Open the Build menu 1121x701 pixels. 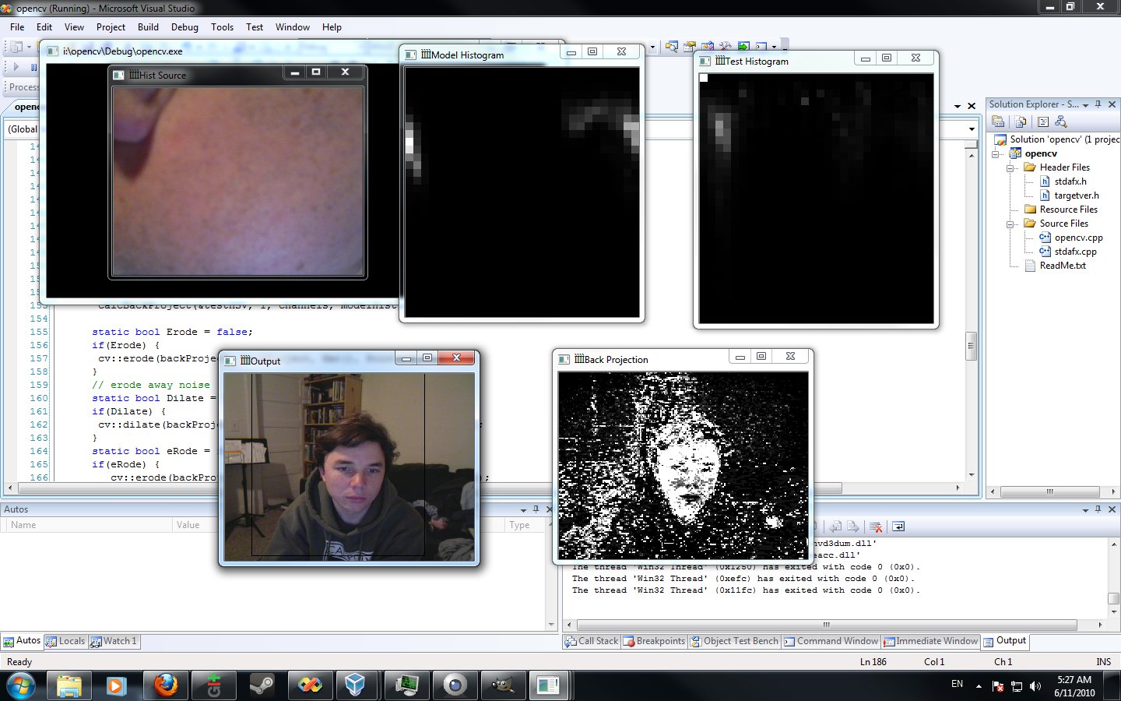point(148,26)
